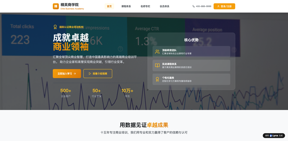Click the 精英商学院 site title text
The image size is (288, 141).
pos(69,5)
